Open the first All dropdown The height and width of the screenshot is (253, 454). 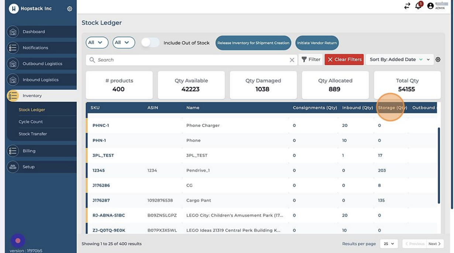[x=97, y=43]
